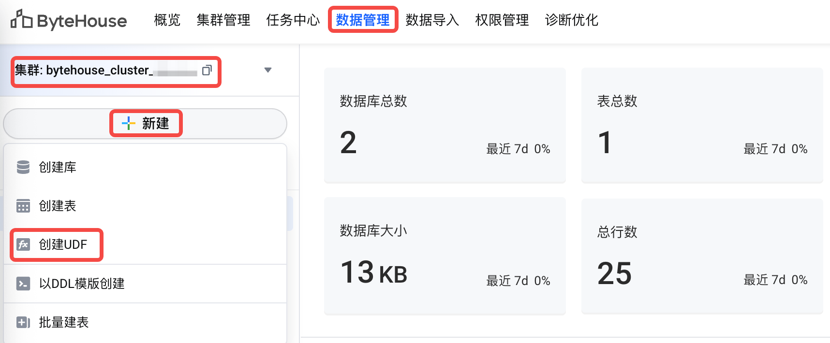
Task: Click the 数据库总数 statistics card
Action: tap(445, 125)
